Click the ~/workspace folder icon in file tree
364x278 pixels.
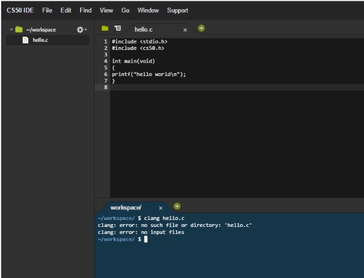(x=19, y=30)
